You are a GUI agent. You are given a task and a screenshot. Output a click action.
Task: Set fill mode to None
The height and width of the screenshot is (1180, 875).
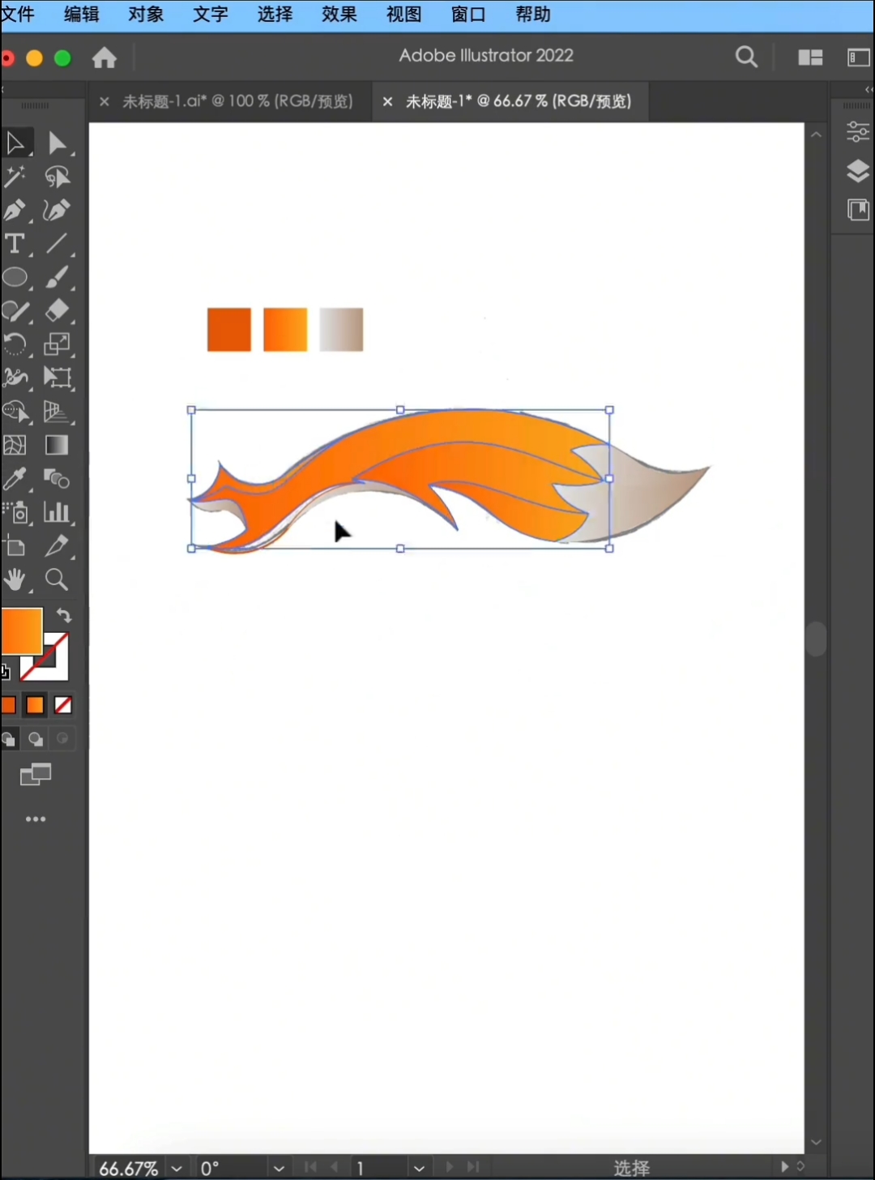point(63,706)
